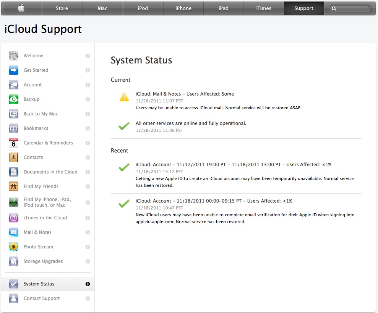Open the Contact Support sidebar link
Image resolution: width=378 pixels, height=313 pixels.
pos(41,298)
